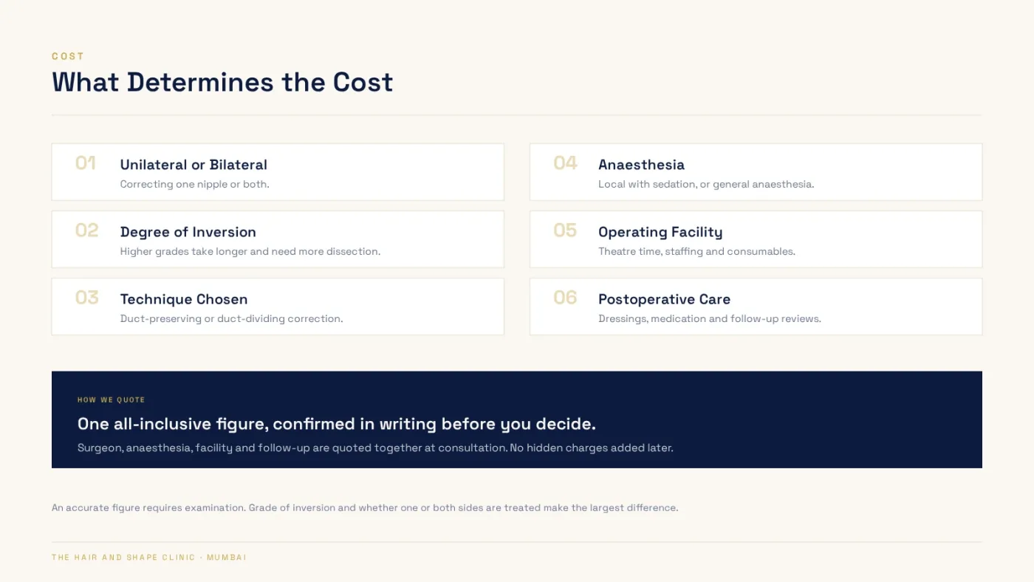The image size is (1034, 582).
Task: Click the One all-inclusive figure headline
Action: [337, 424]
